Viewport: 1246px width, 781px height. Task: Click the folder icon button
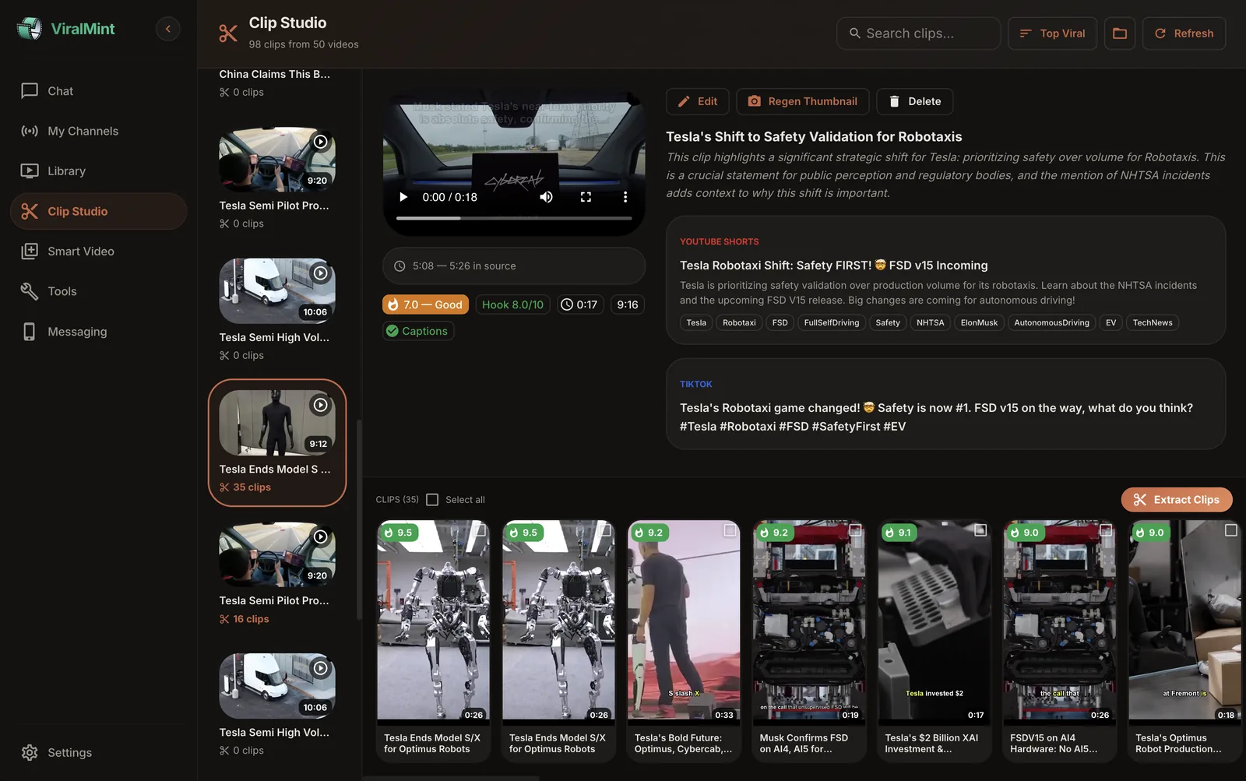coord(1119,33)
